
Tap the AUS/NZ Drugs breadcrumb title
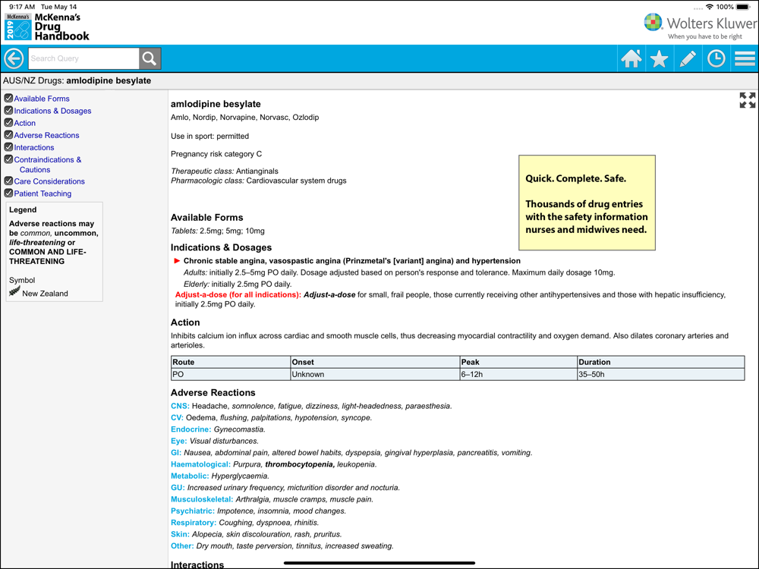pos(77,81)
